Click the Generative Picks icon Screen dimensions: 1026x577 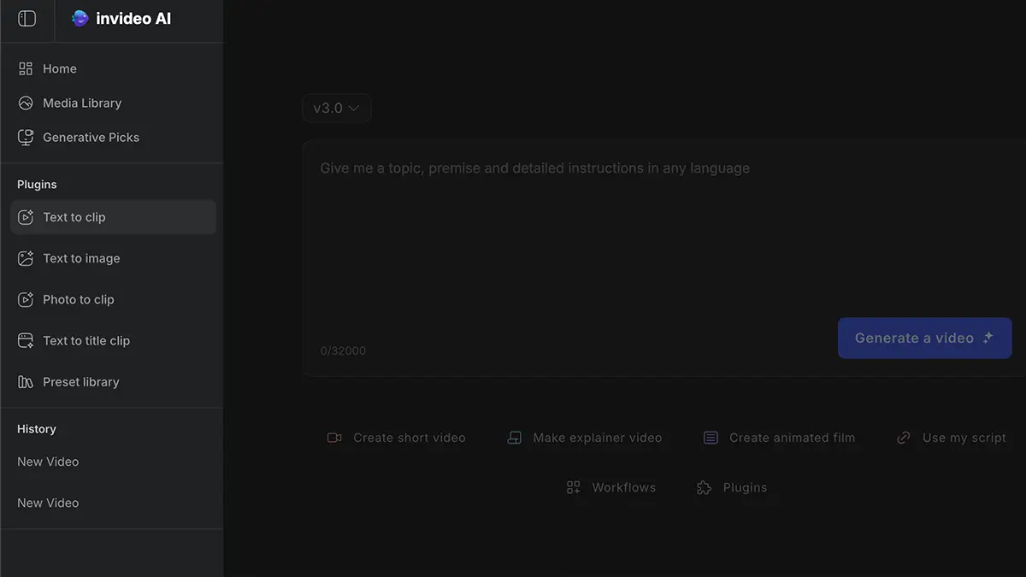coord(26,137)
